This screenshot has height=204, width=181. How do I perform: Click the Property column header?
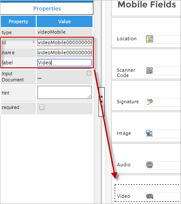(x=18, y=21)
